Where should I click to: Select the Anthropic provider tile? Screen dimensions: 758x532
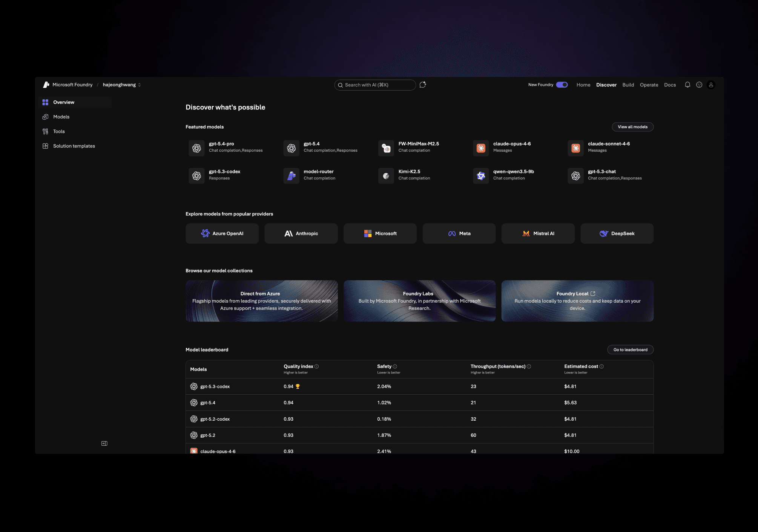pos(301,234)
